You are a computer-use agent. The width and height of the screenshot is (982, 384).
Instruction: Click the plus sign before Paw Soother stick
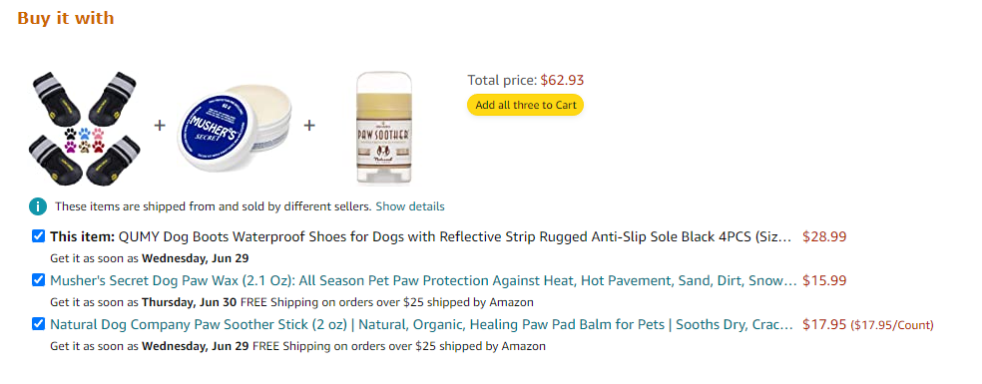308,126
